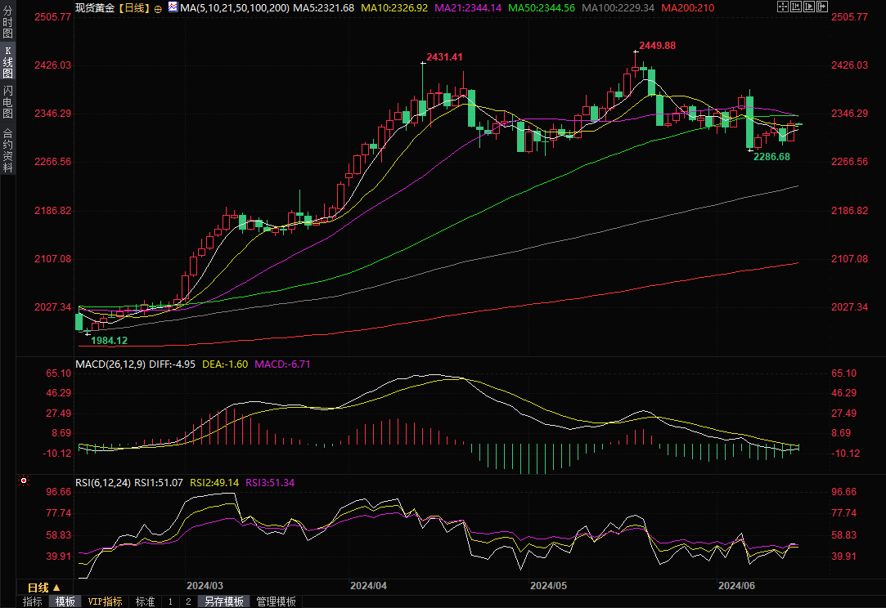
Task: Click the crosshair cursor icon at top right
Action: pyautogui.click(x=782, y=7)
